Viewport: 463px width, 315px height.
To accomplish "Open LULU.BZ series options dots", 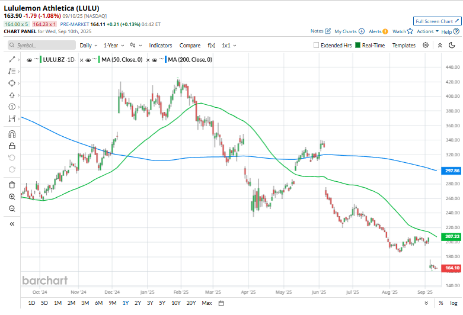I will point(36,59).
